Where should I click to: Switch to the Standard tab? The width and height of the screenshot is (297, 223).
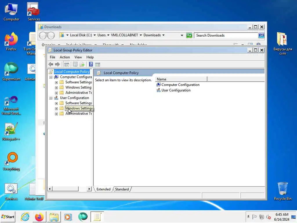122,189
